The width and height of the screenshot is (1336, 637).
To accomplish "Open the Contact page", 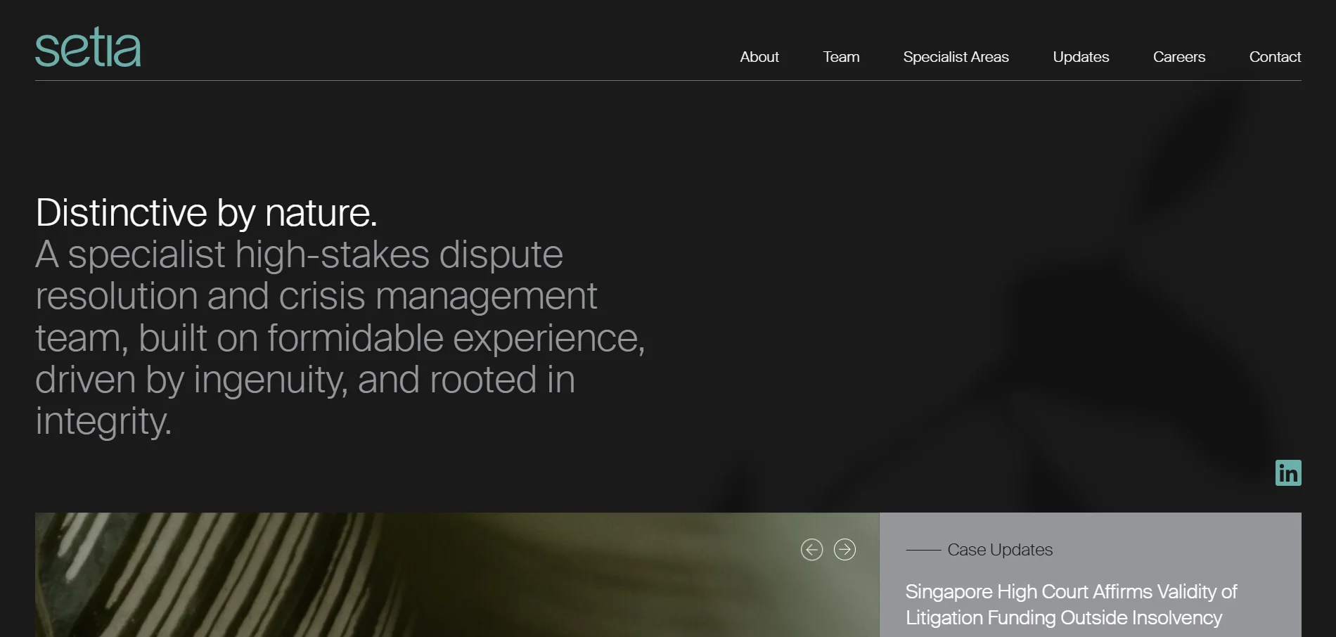I will [x=1274, y=57].
